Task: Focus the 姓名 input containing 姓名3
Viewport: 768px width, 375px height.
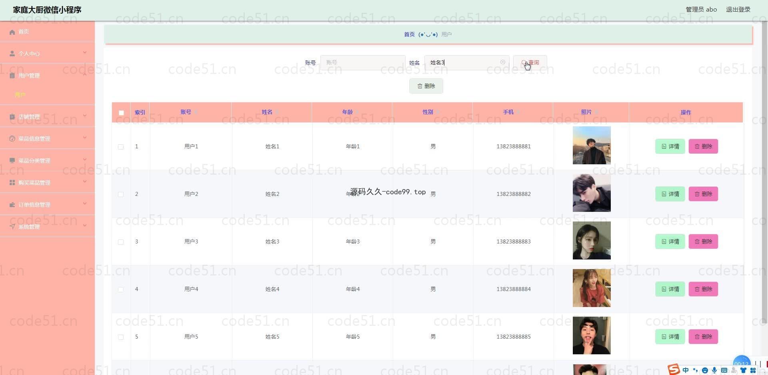Action: click(466, 62)
